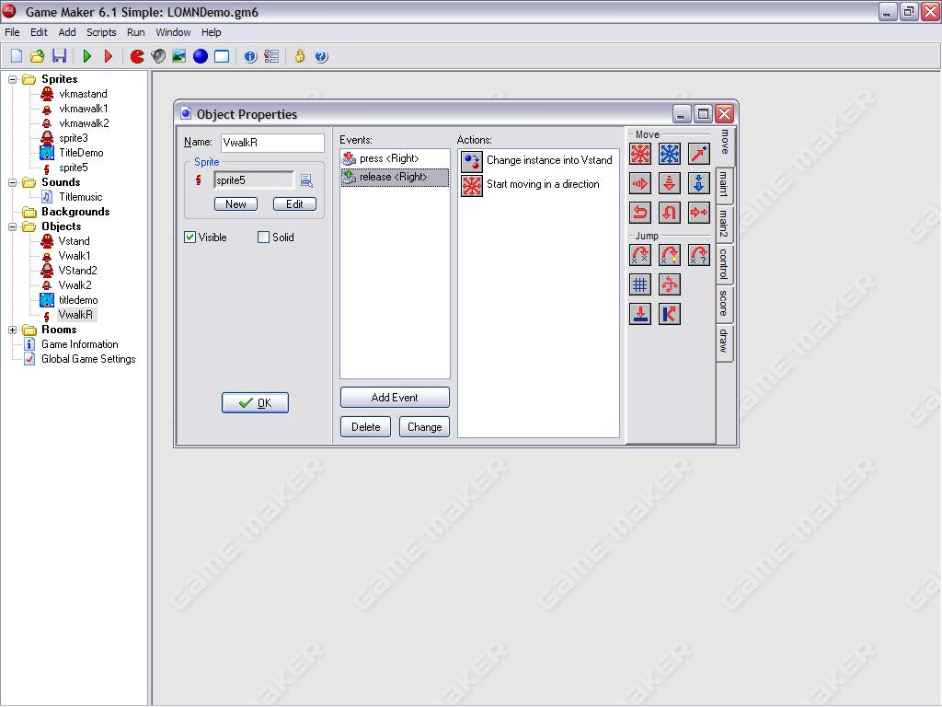The width and height of the screenshot is (942, 707).
Task: Open the Window menu
Action: 173,32
